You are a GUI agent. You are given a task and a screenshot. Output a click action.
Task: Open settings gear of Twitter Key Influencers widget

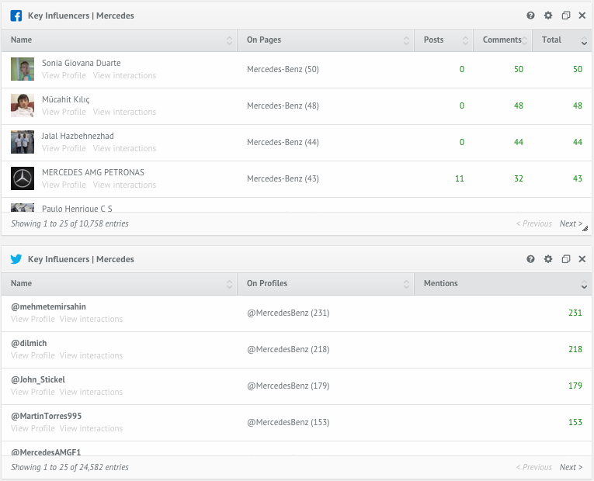pyautogui.click(x=547, y=259)
